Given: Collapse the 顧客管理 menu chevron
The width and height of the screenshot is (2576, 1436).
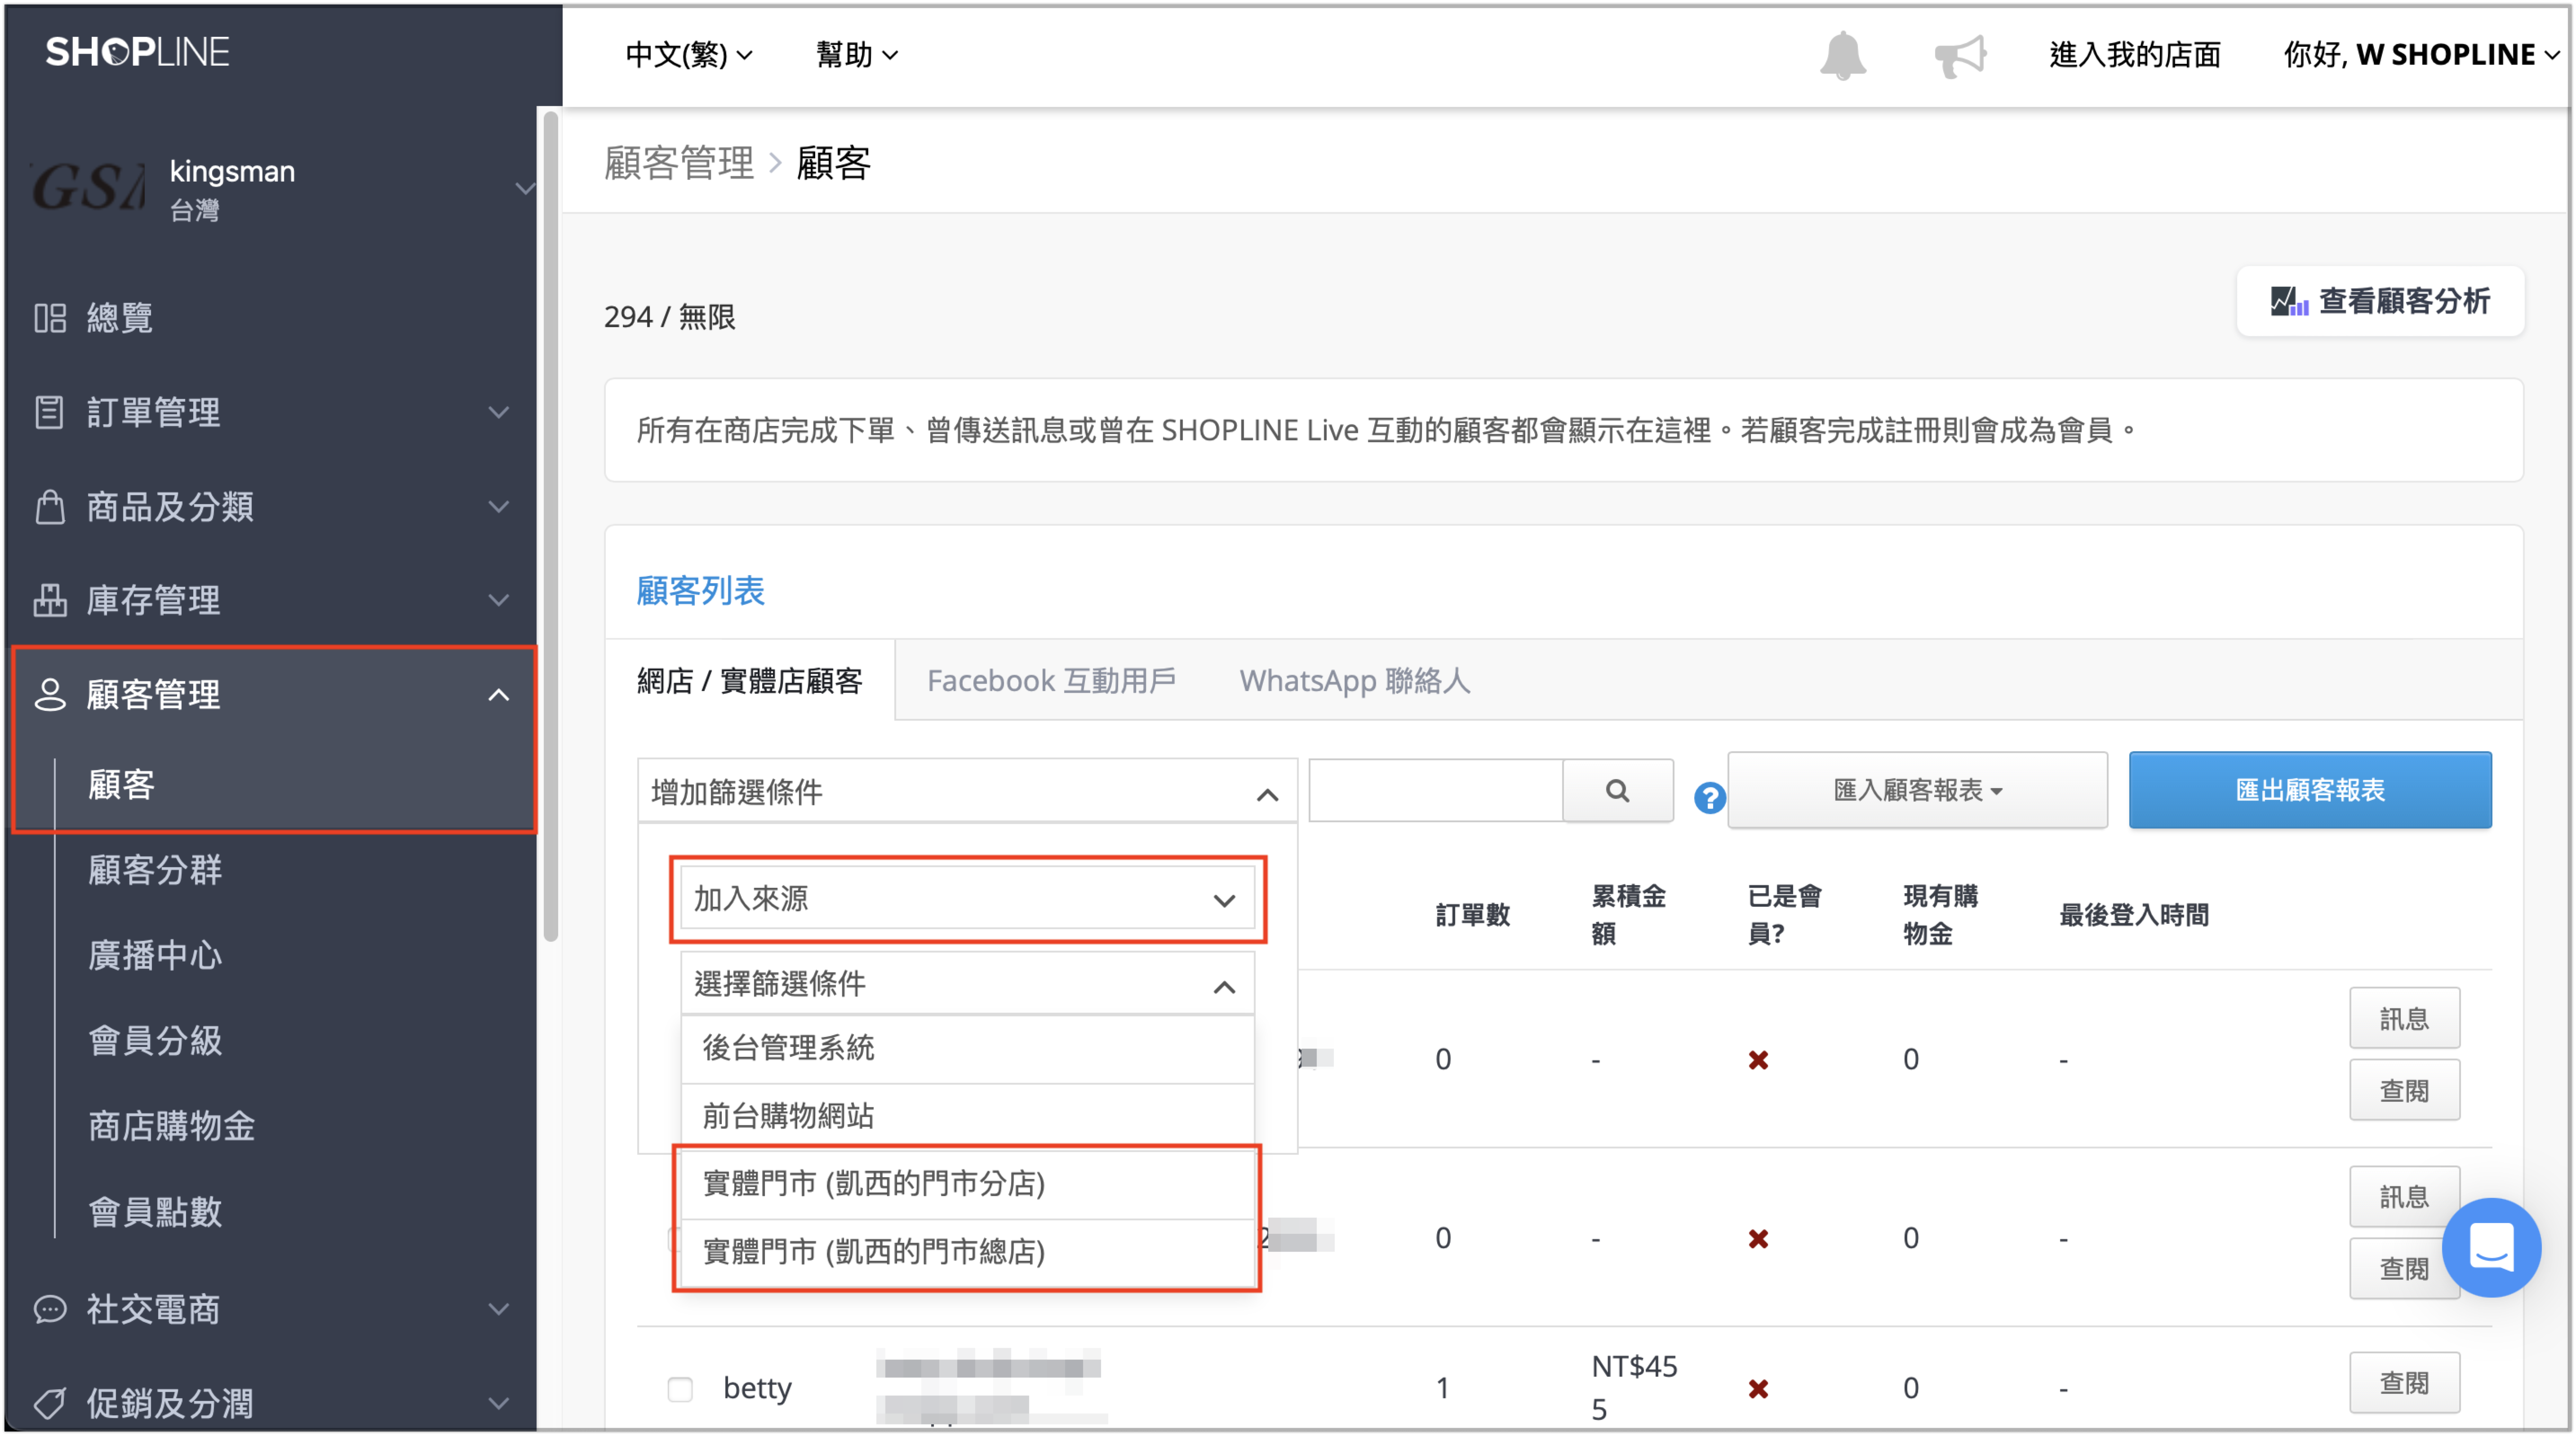Looking at the screenshot, I should 498,695.
